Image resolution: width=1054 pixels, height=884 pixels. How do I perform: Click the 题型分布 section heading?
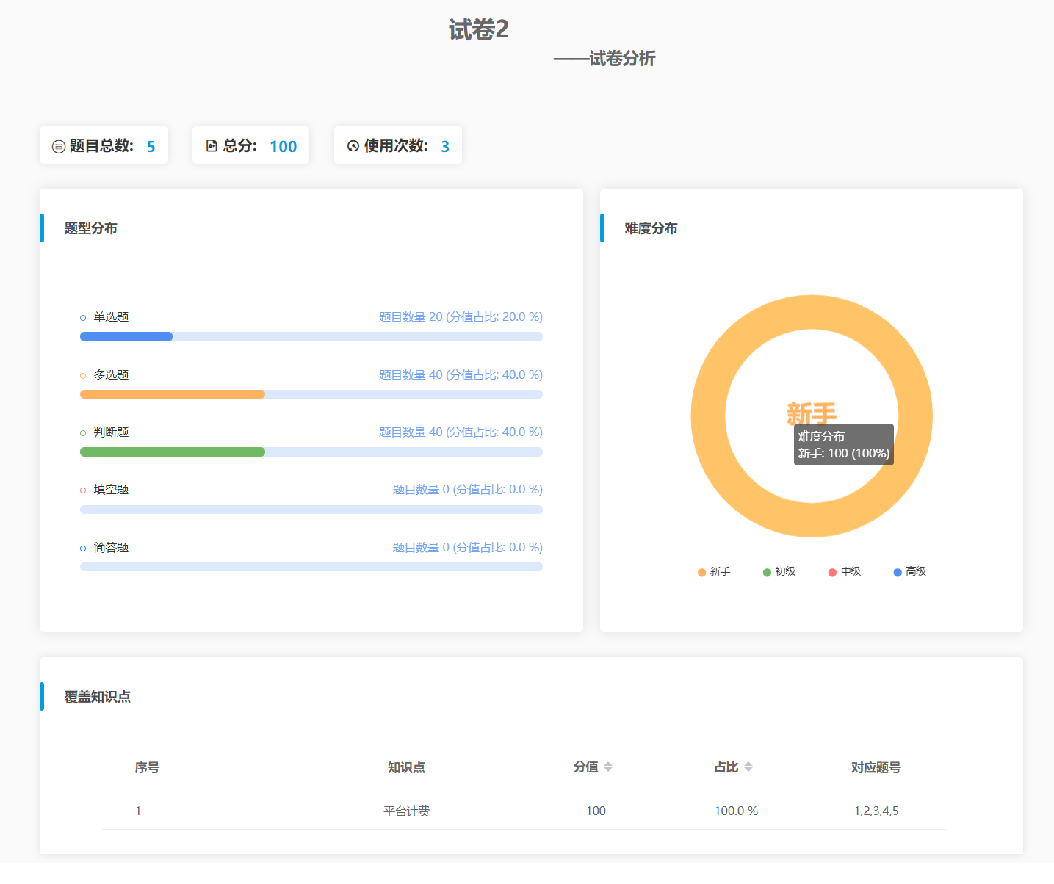pos(91,228)
